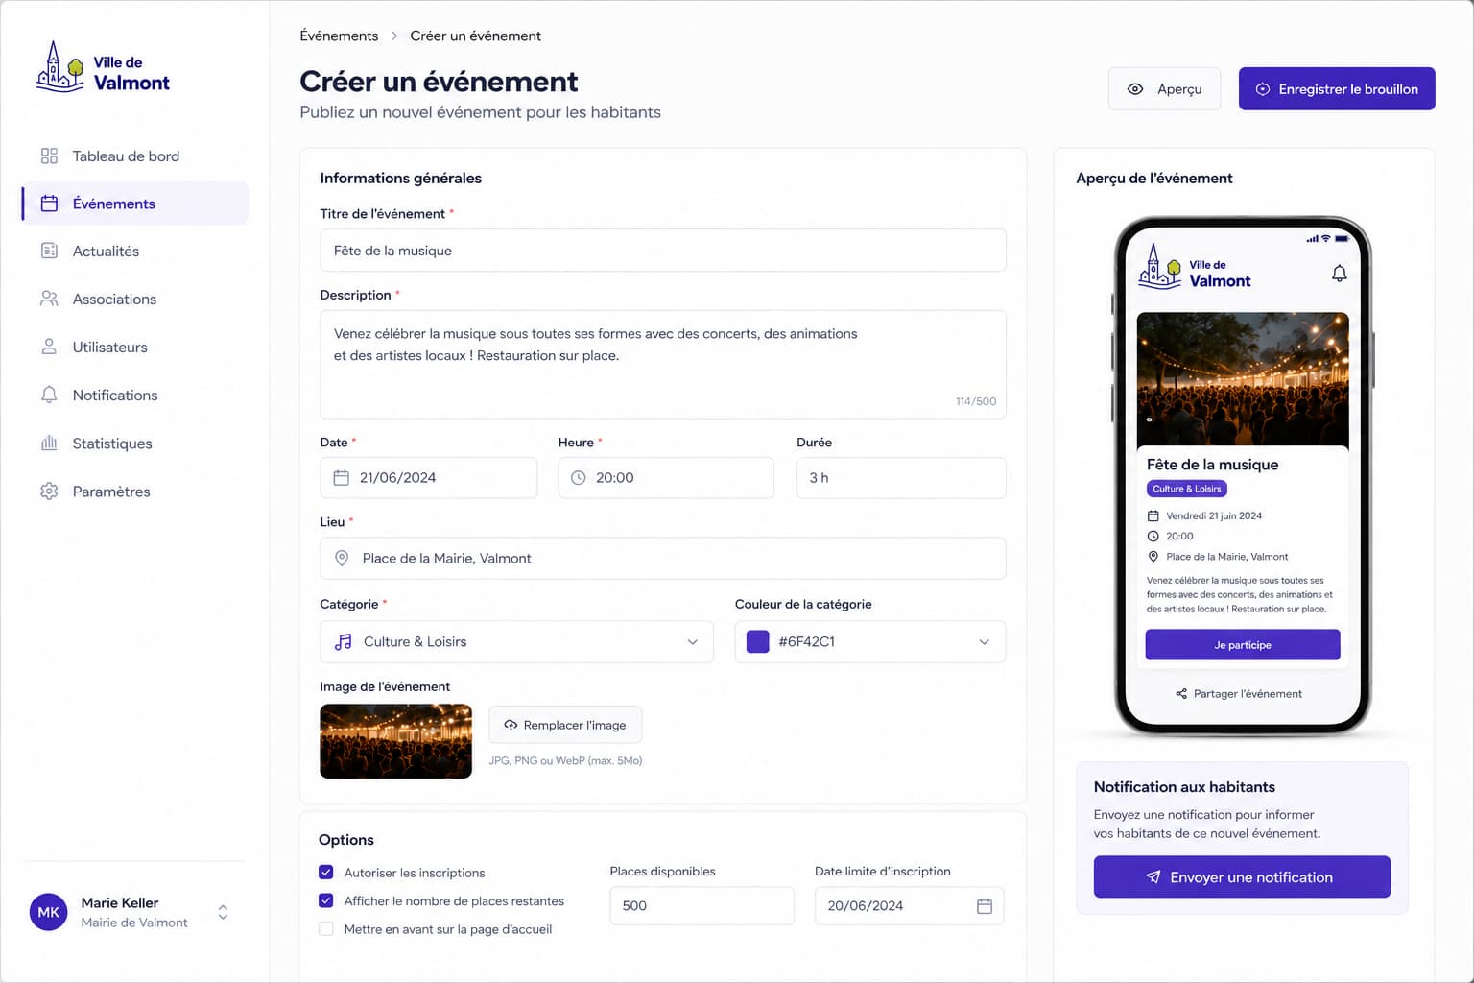
Task: Click the calendar icon in the Date field
Action: (x=341, y=477)
